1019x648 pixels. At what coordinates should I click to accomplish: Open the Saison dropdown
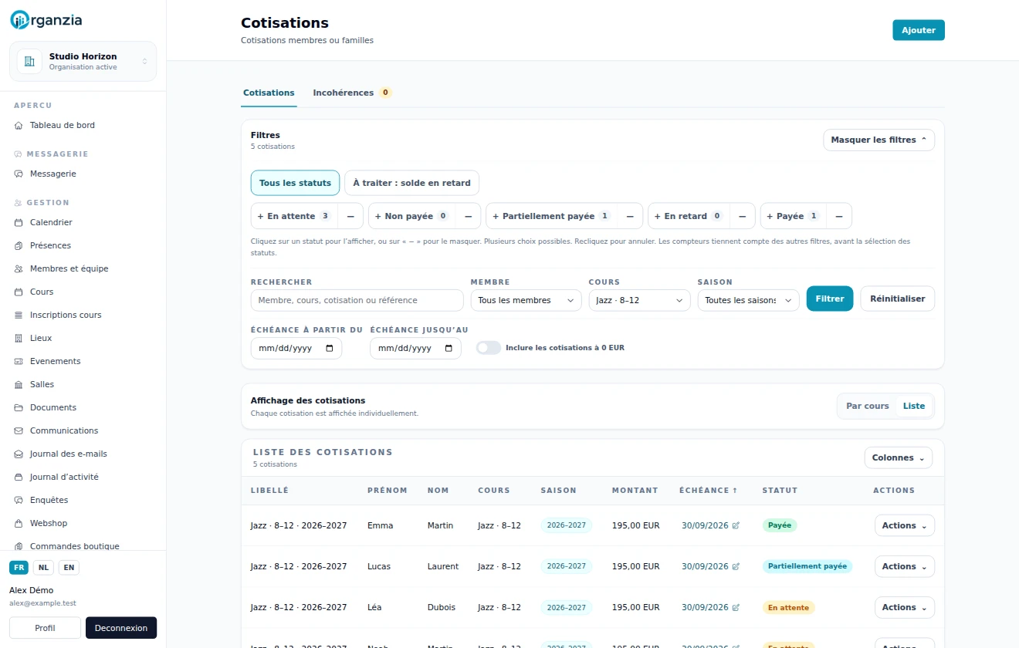(748, 300)
